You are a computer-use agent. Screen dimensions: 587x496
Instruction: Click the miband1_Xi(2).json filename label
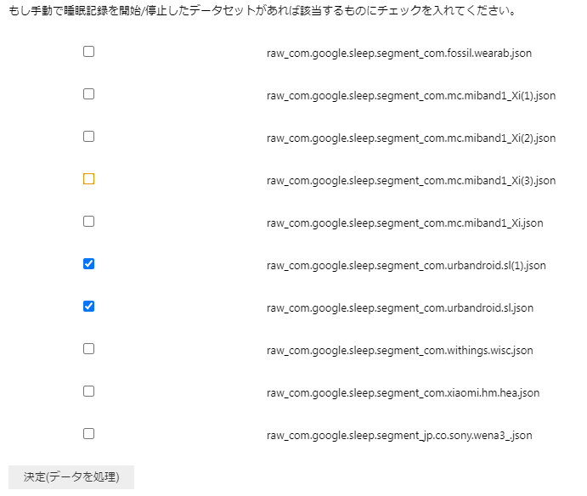pyautogui.click(x=410, y=138)
